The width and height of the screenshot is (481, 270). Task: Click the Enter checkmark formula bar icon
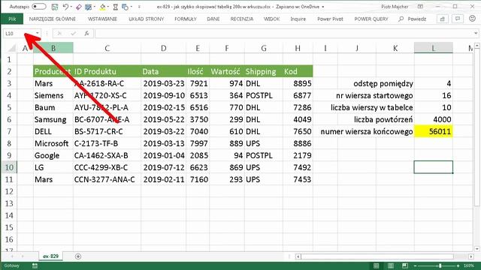pyautogui.click(x=73, y=33)
